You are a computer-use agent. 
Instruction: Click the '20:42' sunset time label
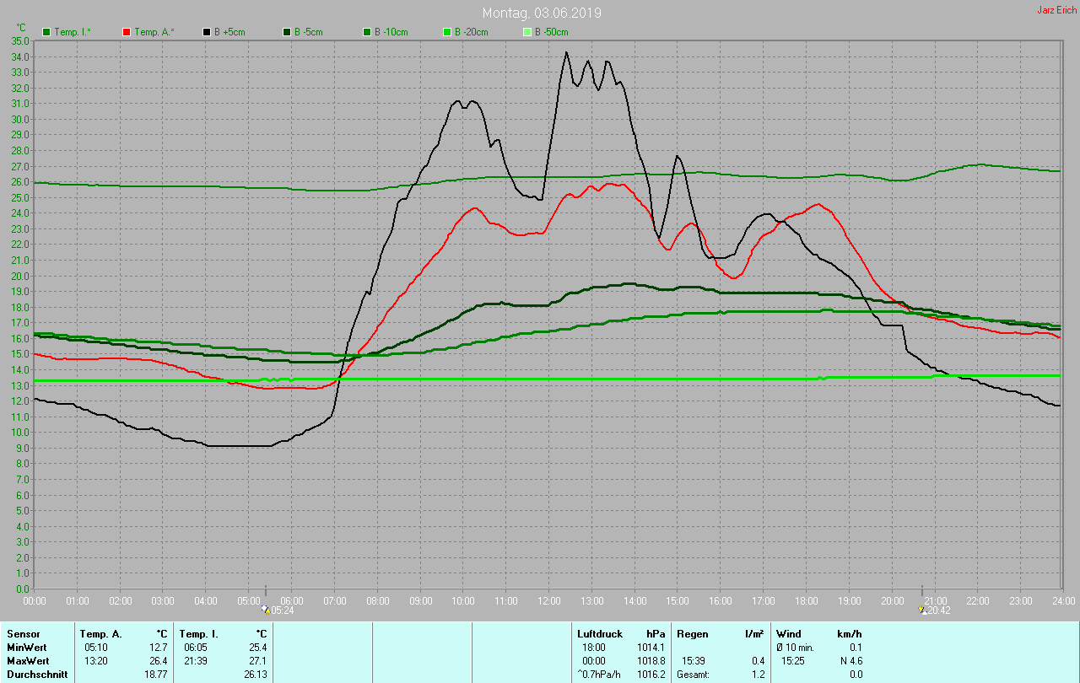click(939, 610)
